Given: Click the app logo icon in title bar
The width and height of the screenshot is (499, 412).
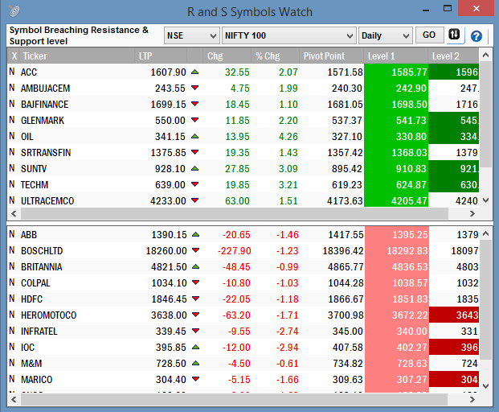Looking at the screenshot, I should 13,10.
